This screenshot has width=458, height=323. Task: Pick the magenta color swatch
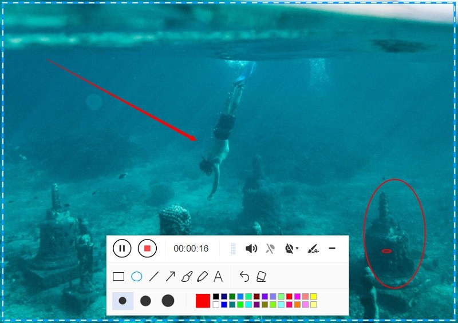(x=297, y=297)
